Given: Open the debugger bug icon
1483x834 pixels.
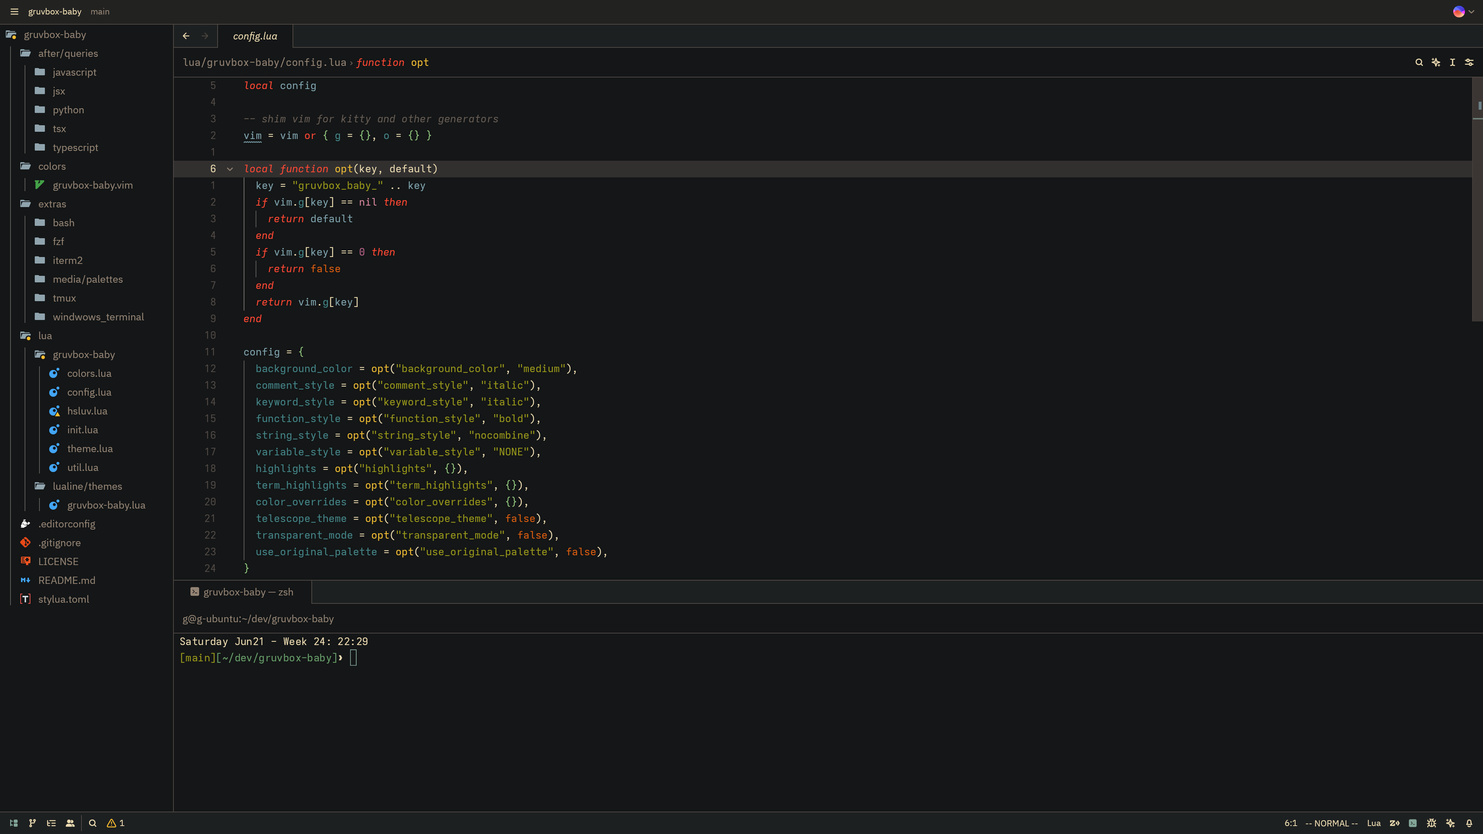Looking at the screenshot, I should (1431, 823).
